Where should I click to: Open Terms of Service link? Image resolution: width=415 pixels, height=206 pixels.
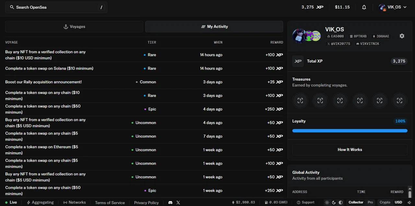110,203
